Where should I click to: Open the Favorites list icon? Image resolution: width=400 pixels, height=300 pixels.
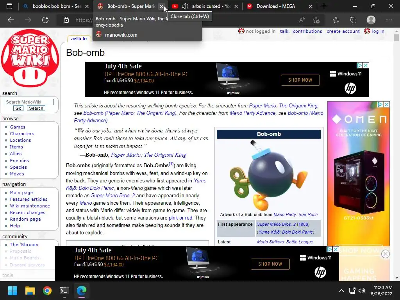[336, 20]
